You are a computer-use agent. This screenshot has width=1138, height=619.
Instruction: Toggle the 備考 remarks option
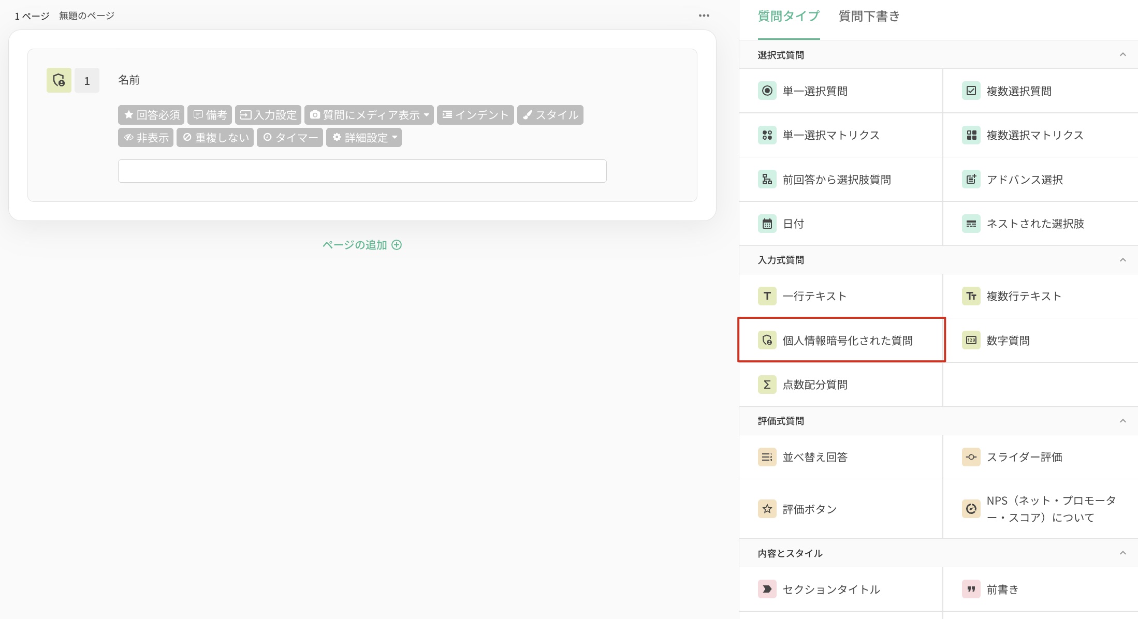pyautogui.click(x=210, y=115)
